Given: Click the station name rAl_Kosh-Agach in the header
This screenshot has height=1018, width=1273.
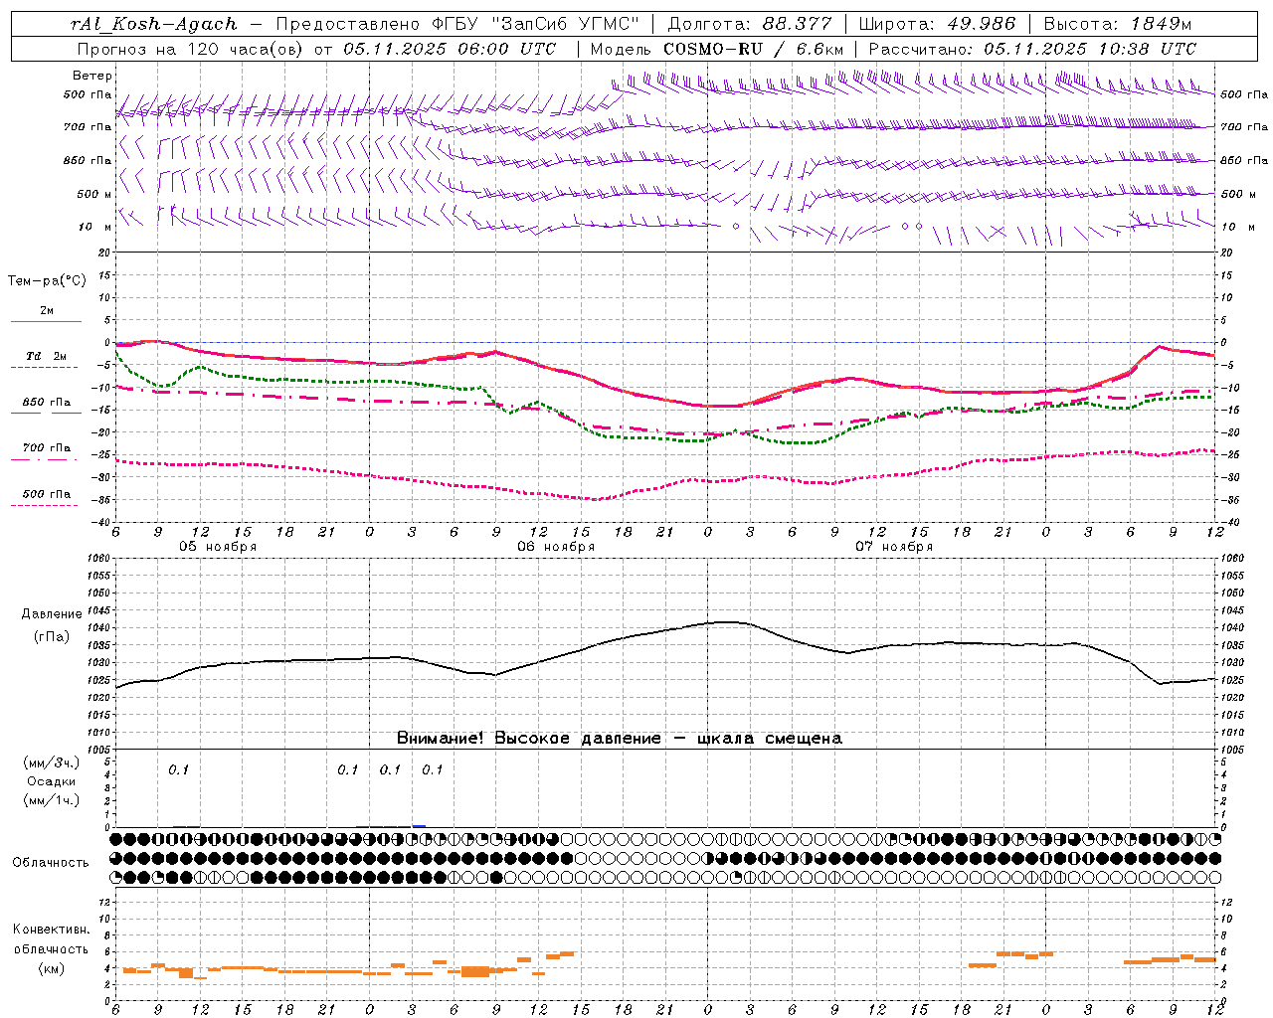Looking at the screenshot, I should 154,24.
